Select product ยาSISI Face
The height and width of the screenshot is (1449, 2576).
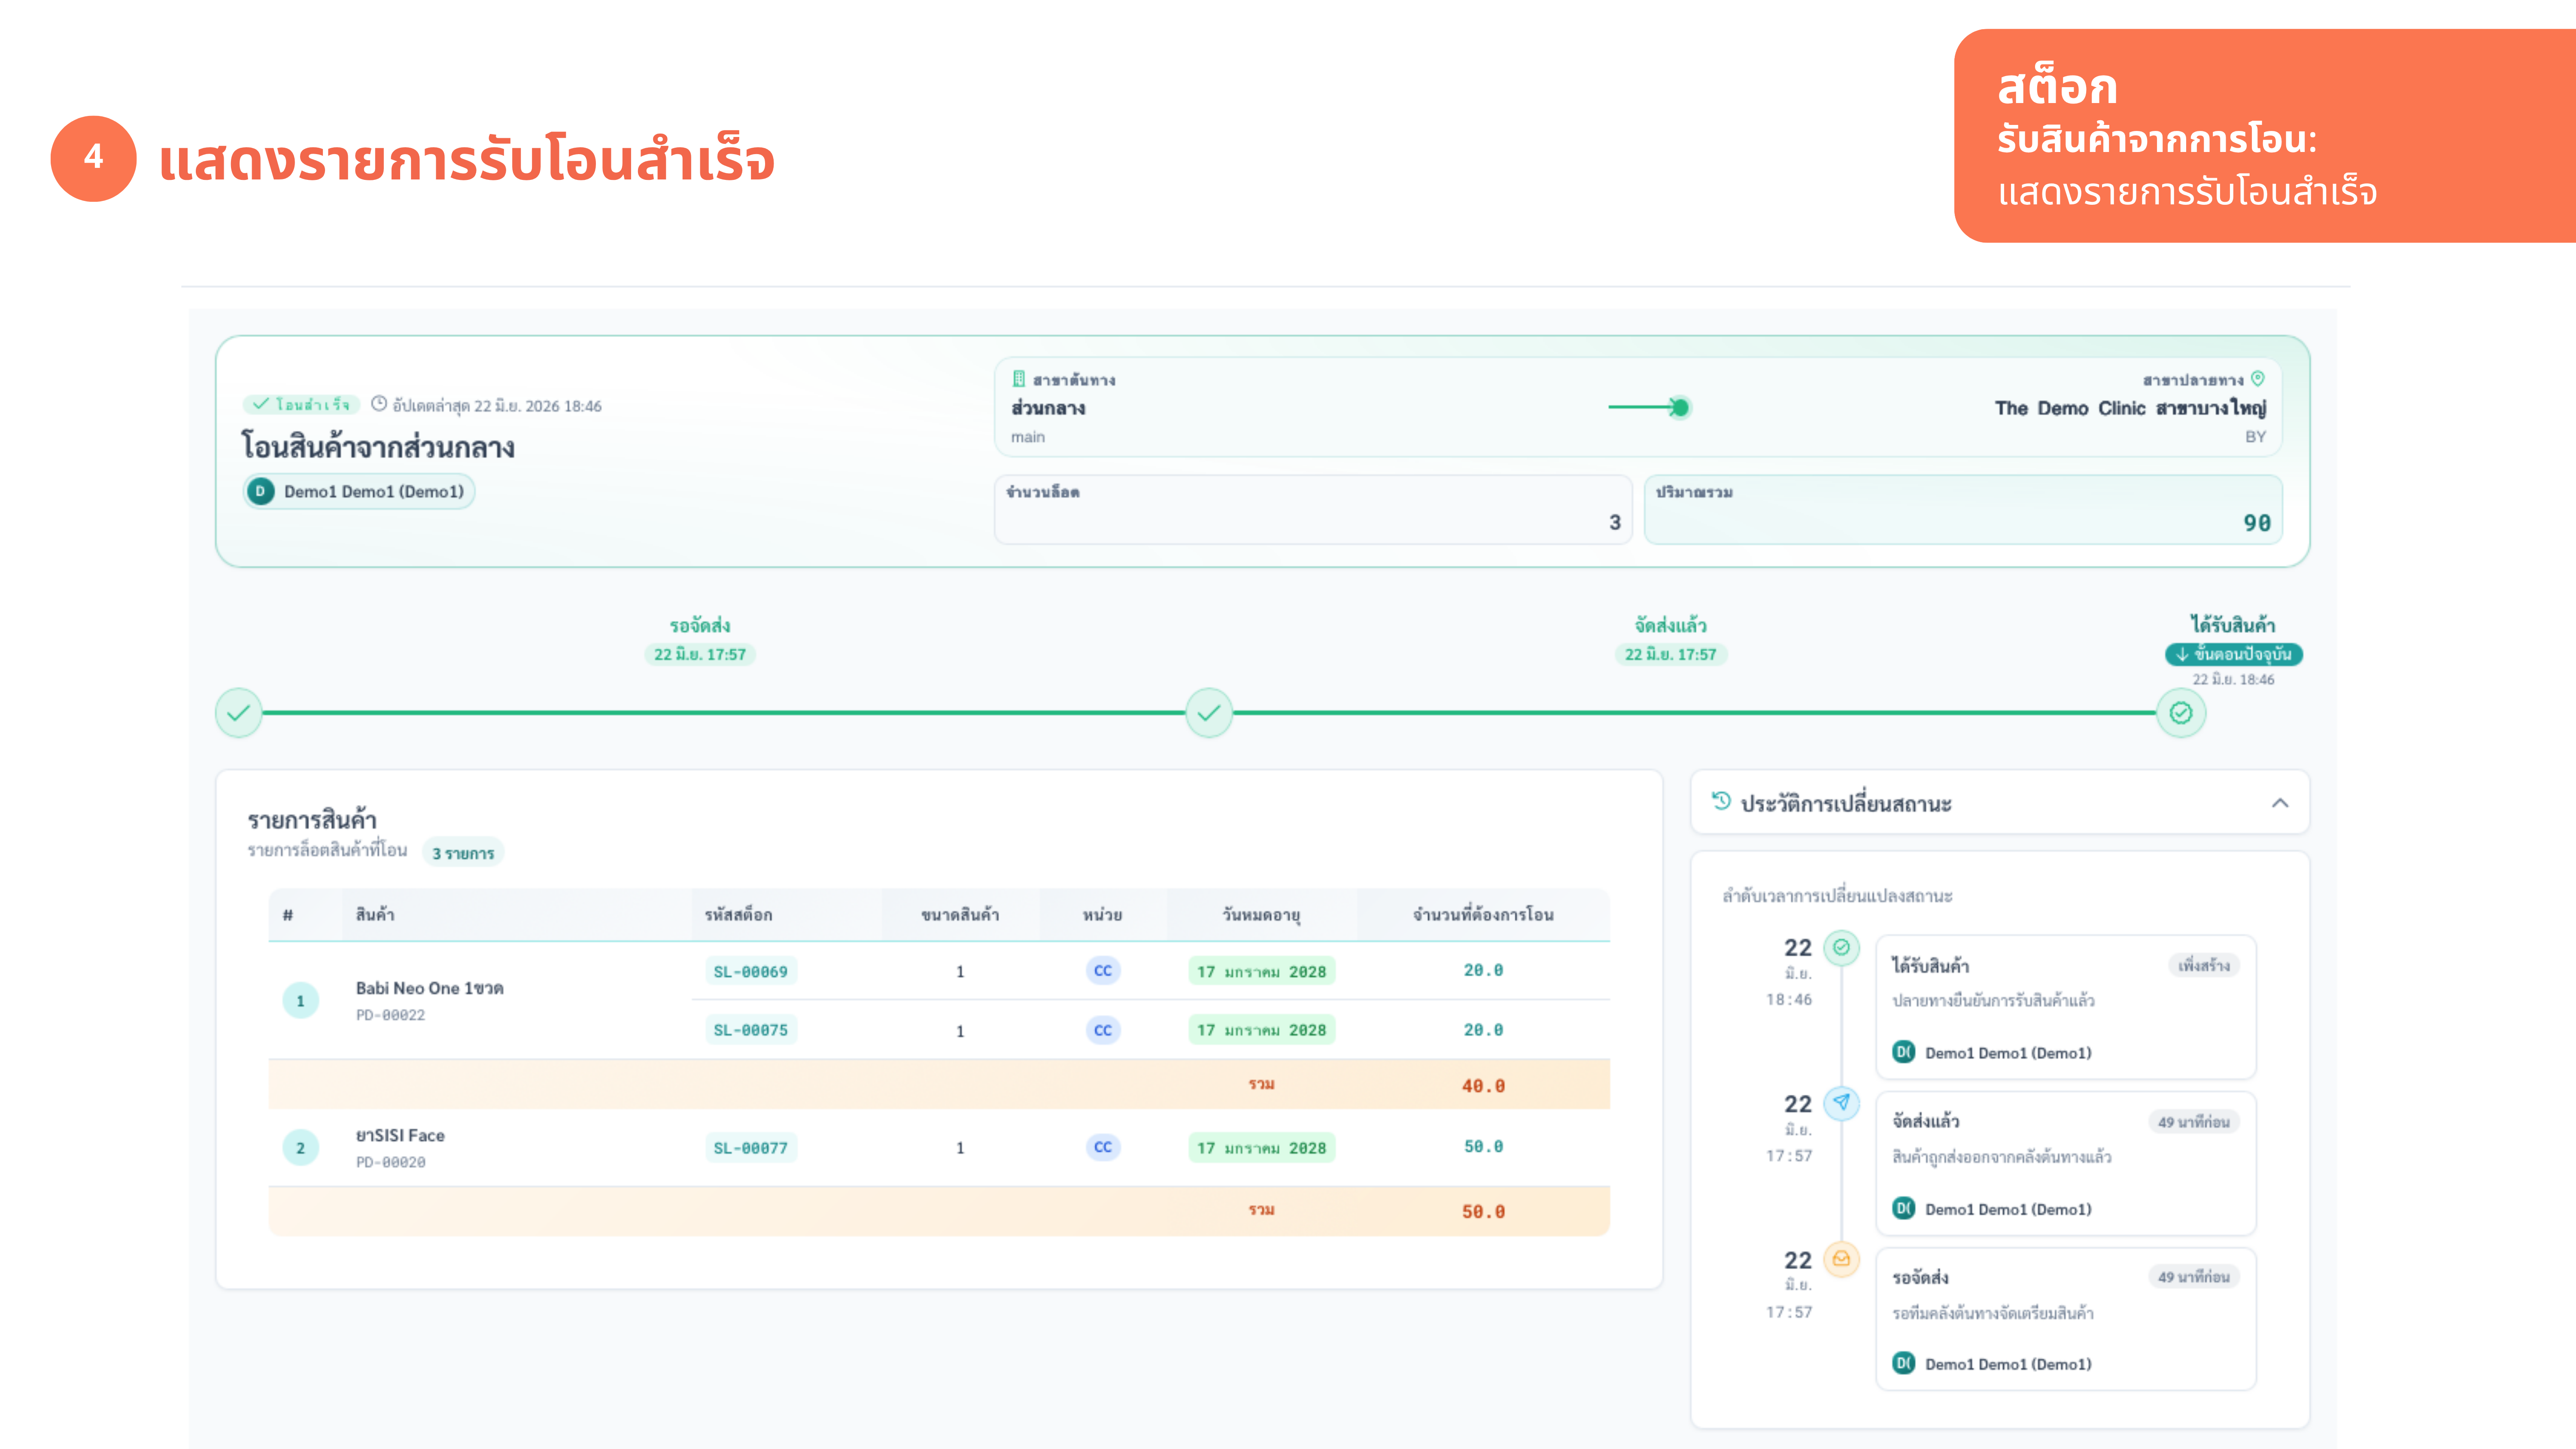[x=400, y=1135]
